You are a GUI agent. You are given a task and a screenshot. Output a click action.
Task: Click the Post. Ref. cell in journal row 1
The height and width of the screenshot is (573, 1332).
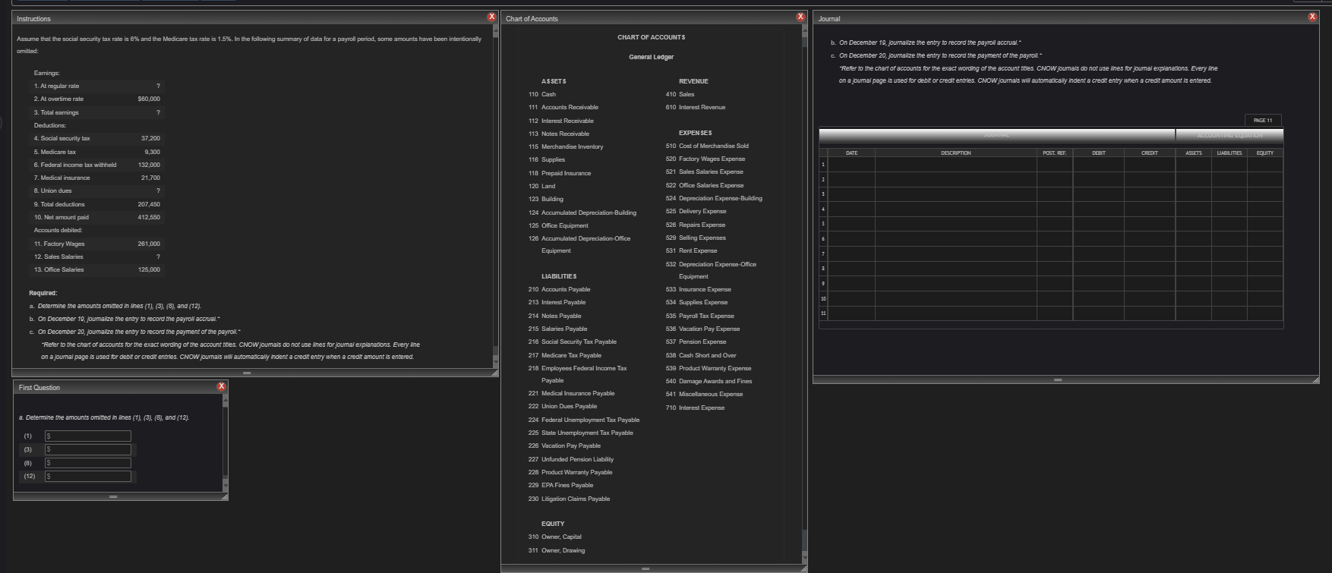coord(1054,165)
